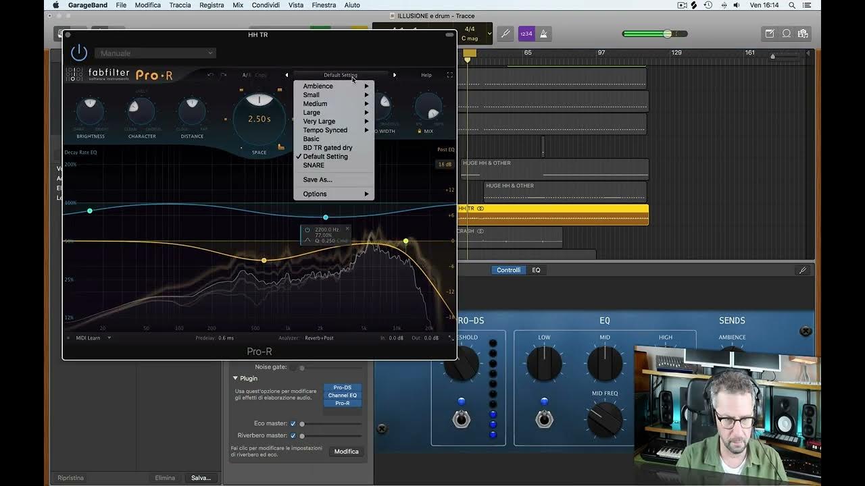Click the Modifica button
Screen dimensions: 865x486
(346, 452)
